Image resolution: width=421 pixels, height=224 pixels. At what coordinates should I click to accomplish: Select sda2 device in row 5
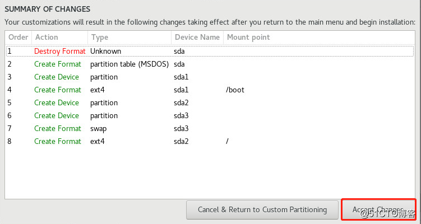click(181, 102)
